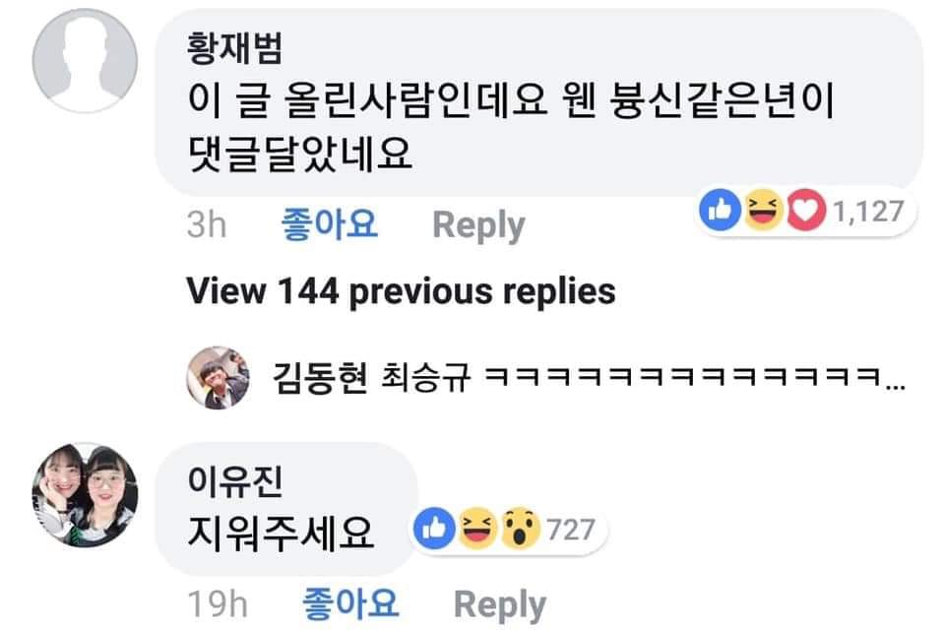Expand View 144 previous replies
This screenshot has width=945, height=630.
click(x=401, y=291)
